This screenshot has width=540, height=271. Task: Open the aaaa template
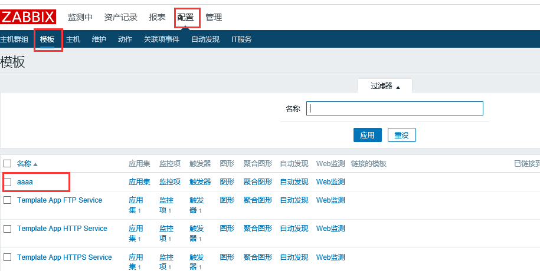pyautogui.click(x=25, y=182)
